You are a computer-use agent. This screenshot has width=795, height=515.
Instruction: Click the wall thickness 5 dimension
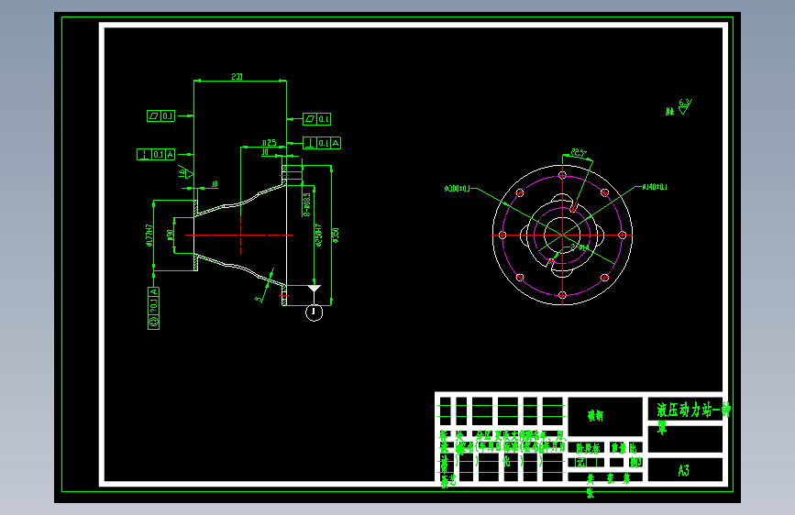259,299
